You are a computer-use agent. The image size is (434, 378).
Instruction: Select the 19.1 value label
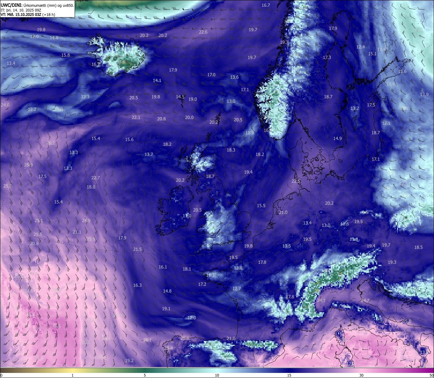coord(166,309)
